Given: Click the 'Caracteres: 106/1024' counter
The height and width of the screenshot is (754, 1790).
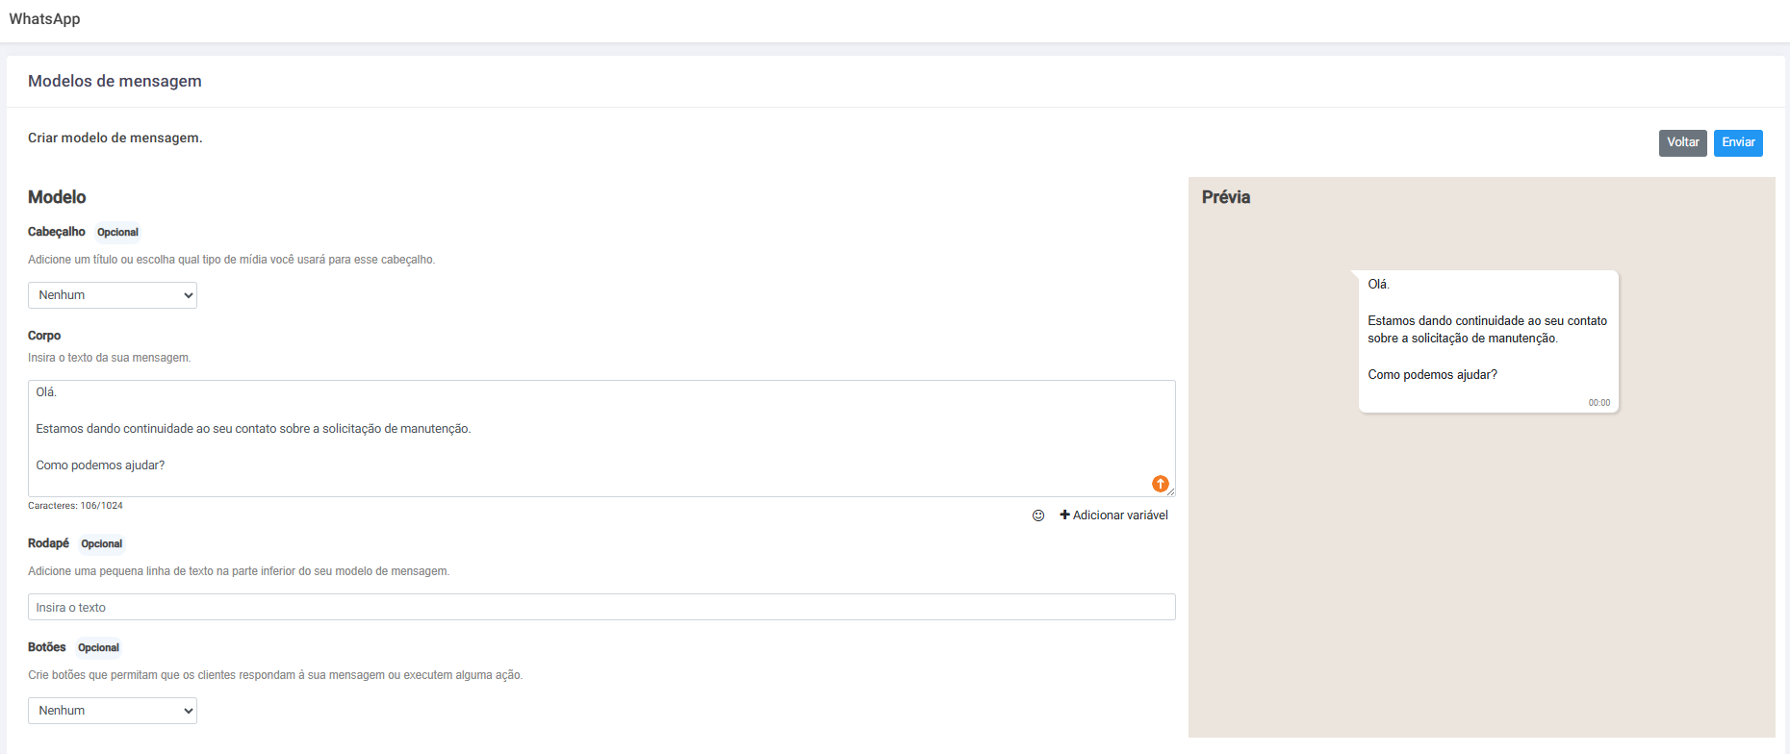Looking at the screenshot, I should click(x=75, y=506).
